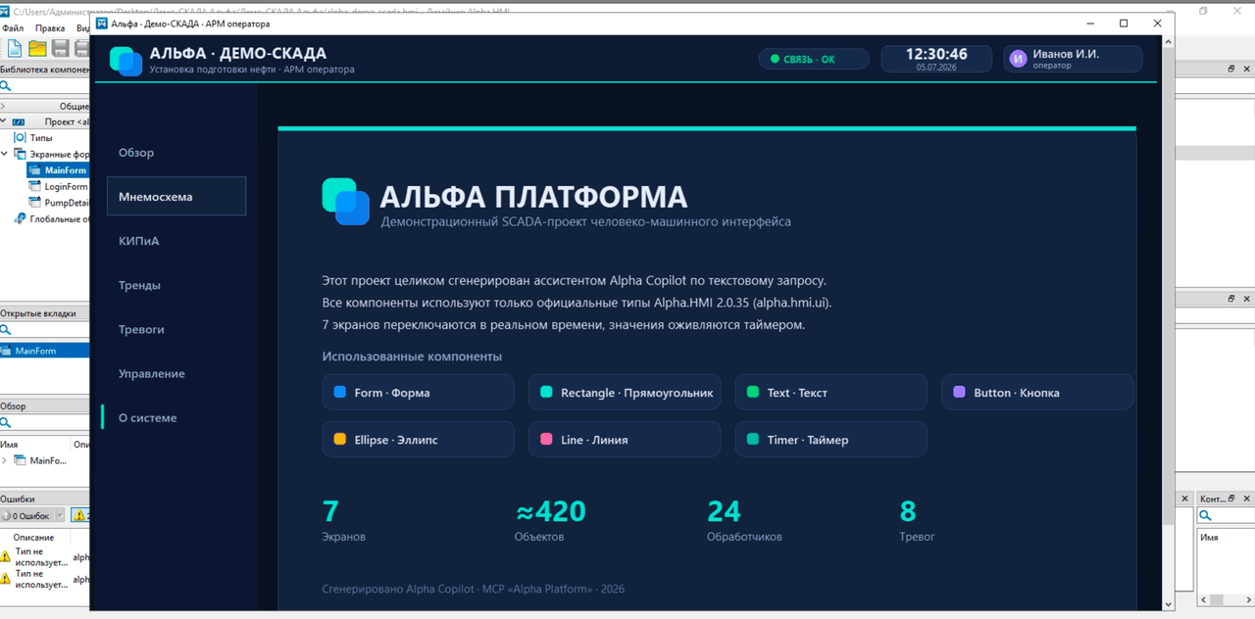Screen dimensions: 1255x619
Task: Open the Правка menu
Action: 50,28
